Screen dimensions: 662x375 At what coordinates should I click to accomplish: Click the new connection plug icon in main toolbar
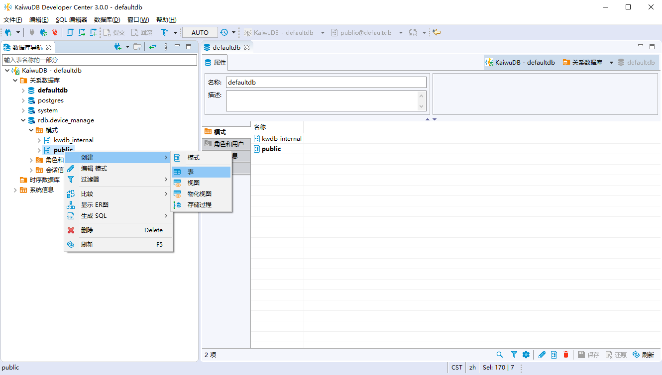[8, 32]
